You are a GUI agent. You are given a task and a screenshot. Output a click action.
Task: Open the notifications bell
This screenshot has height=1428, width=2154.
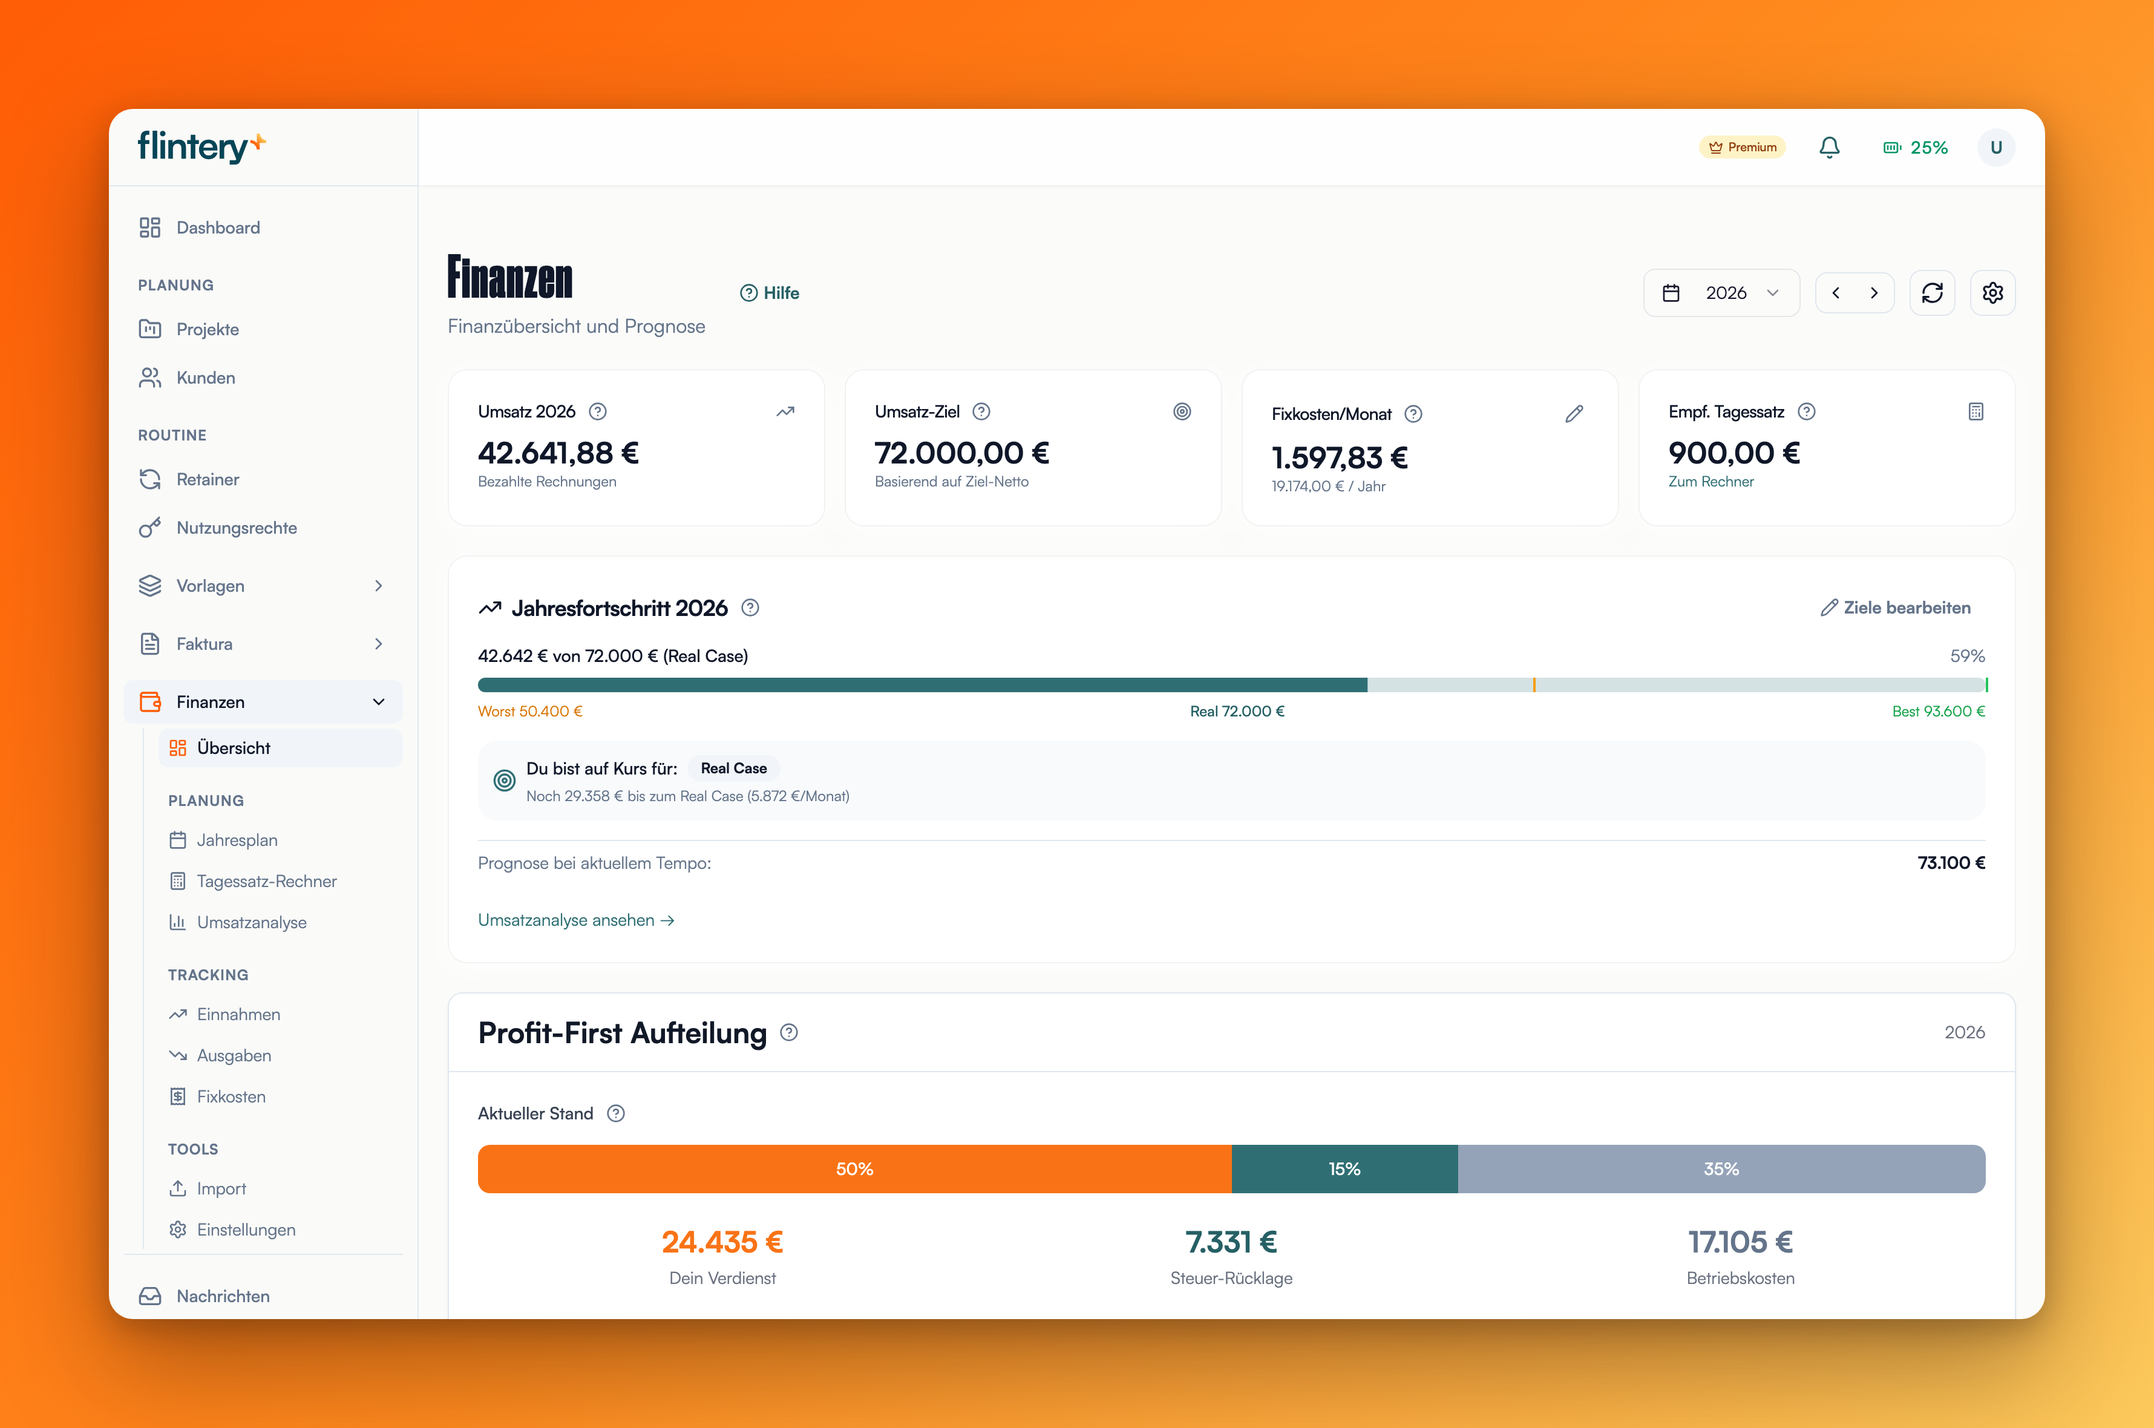pyautogui.click(x=1829, y=148)
